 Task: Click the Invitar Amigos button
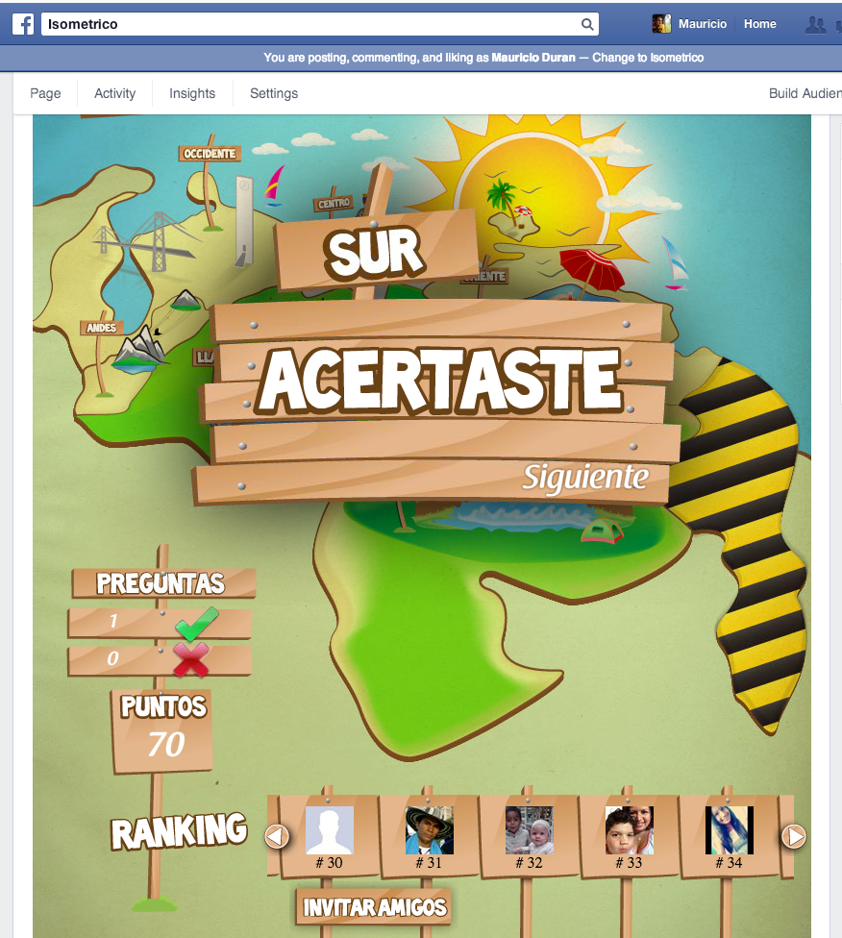[x=375, y=906]
